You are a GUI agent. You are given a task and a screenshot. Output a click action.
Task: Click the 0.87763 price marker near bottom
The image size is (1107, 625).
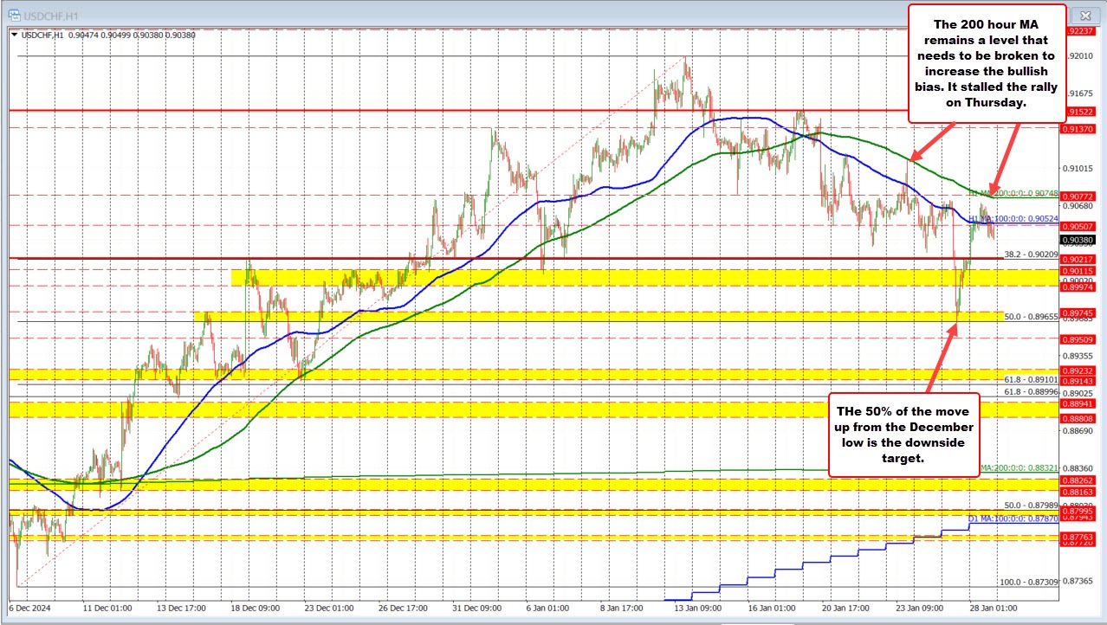(1078, 538)
